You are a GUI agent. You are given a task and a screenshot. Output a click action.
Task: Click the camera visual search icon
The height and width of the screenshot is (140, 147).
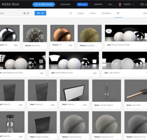25,13
